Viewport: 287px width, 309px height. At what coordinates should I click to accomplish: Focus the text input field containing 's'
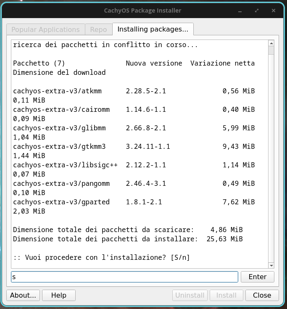124,277
